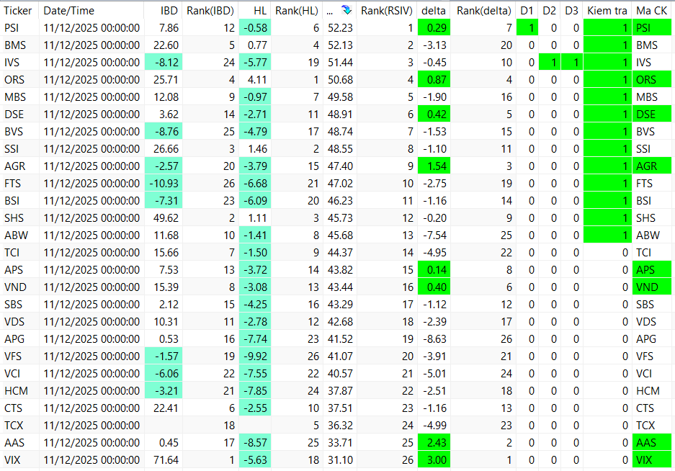Click the highlighted HL value -2.78 in the VDS row
Image resolution: width=675 pixels, height=471 pixels.
255,322
